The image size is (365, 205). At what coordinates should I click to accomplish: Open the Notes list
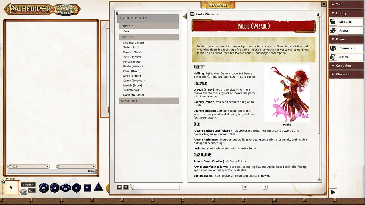[350, 57]
